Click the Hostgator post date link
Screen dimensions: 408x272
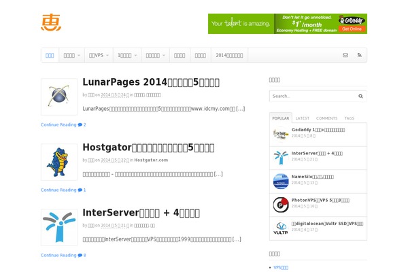tap(115, 160)
